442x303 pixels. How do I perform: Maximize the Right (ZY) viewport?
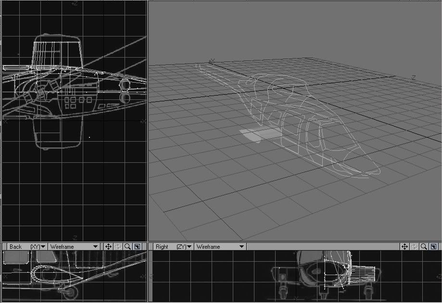433,246
